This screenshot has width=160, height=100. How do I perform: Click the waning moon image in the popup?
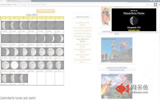[134, 20]
